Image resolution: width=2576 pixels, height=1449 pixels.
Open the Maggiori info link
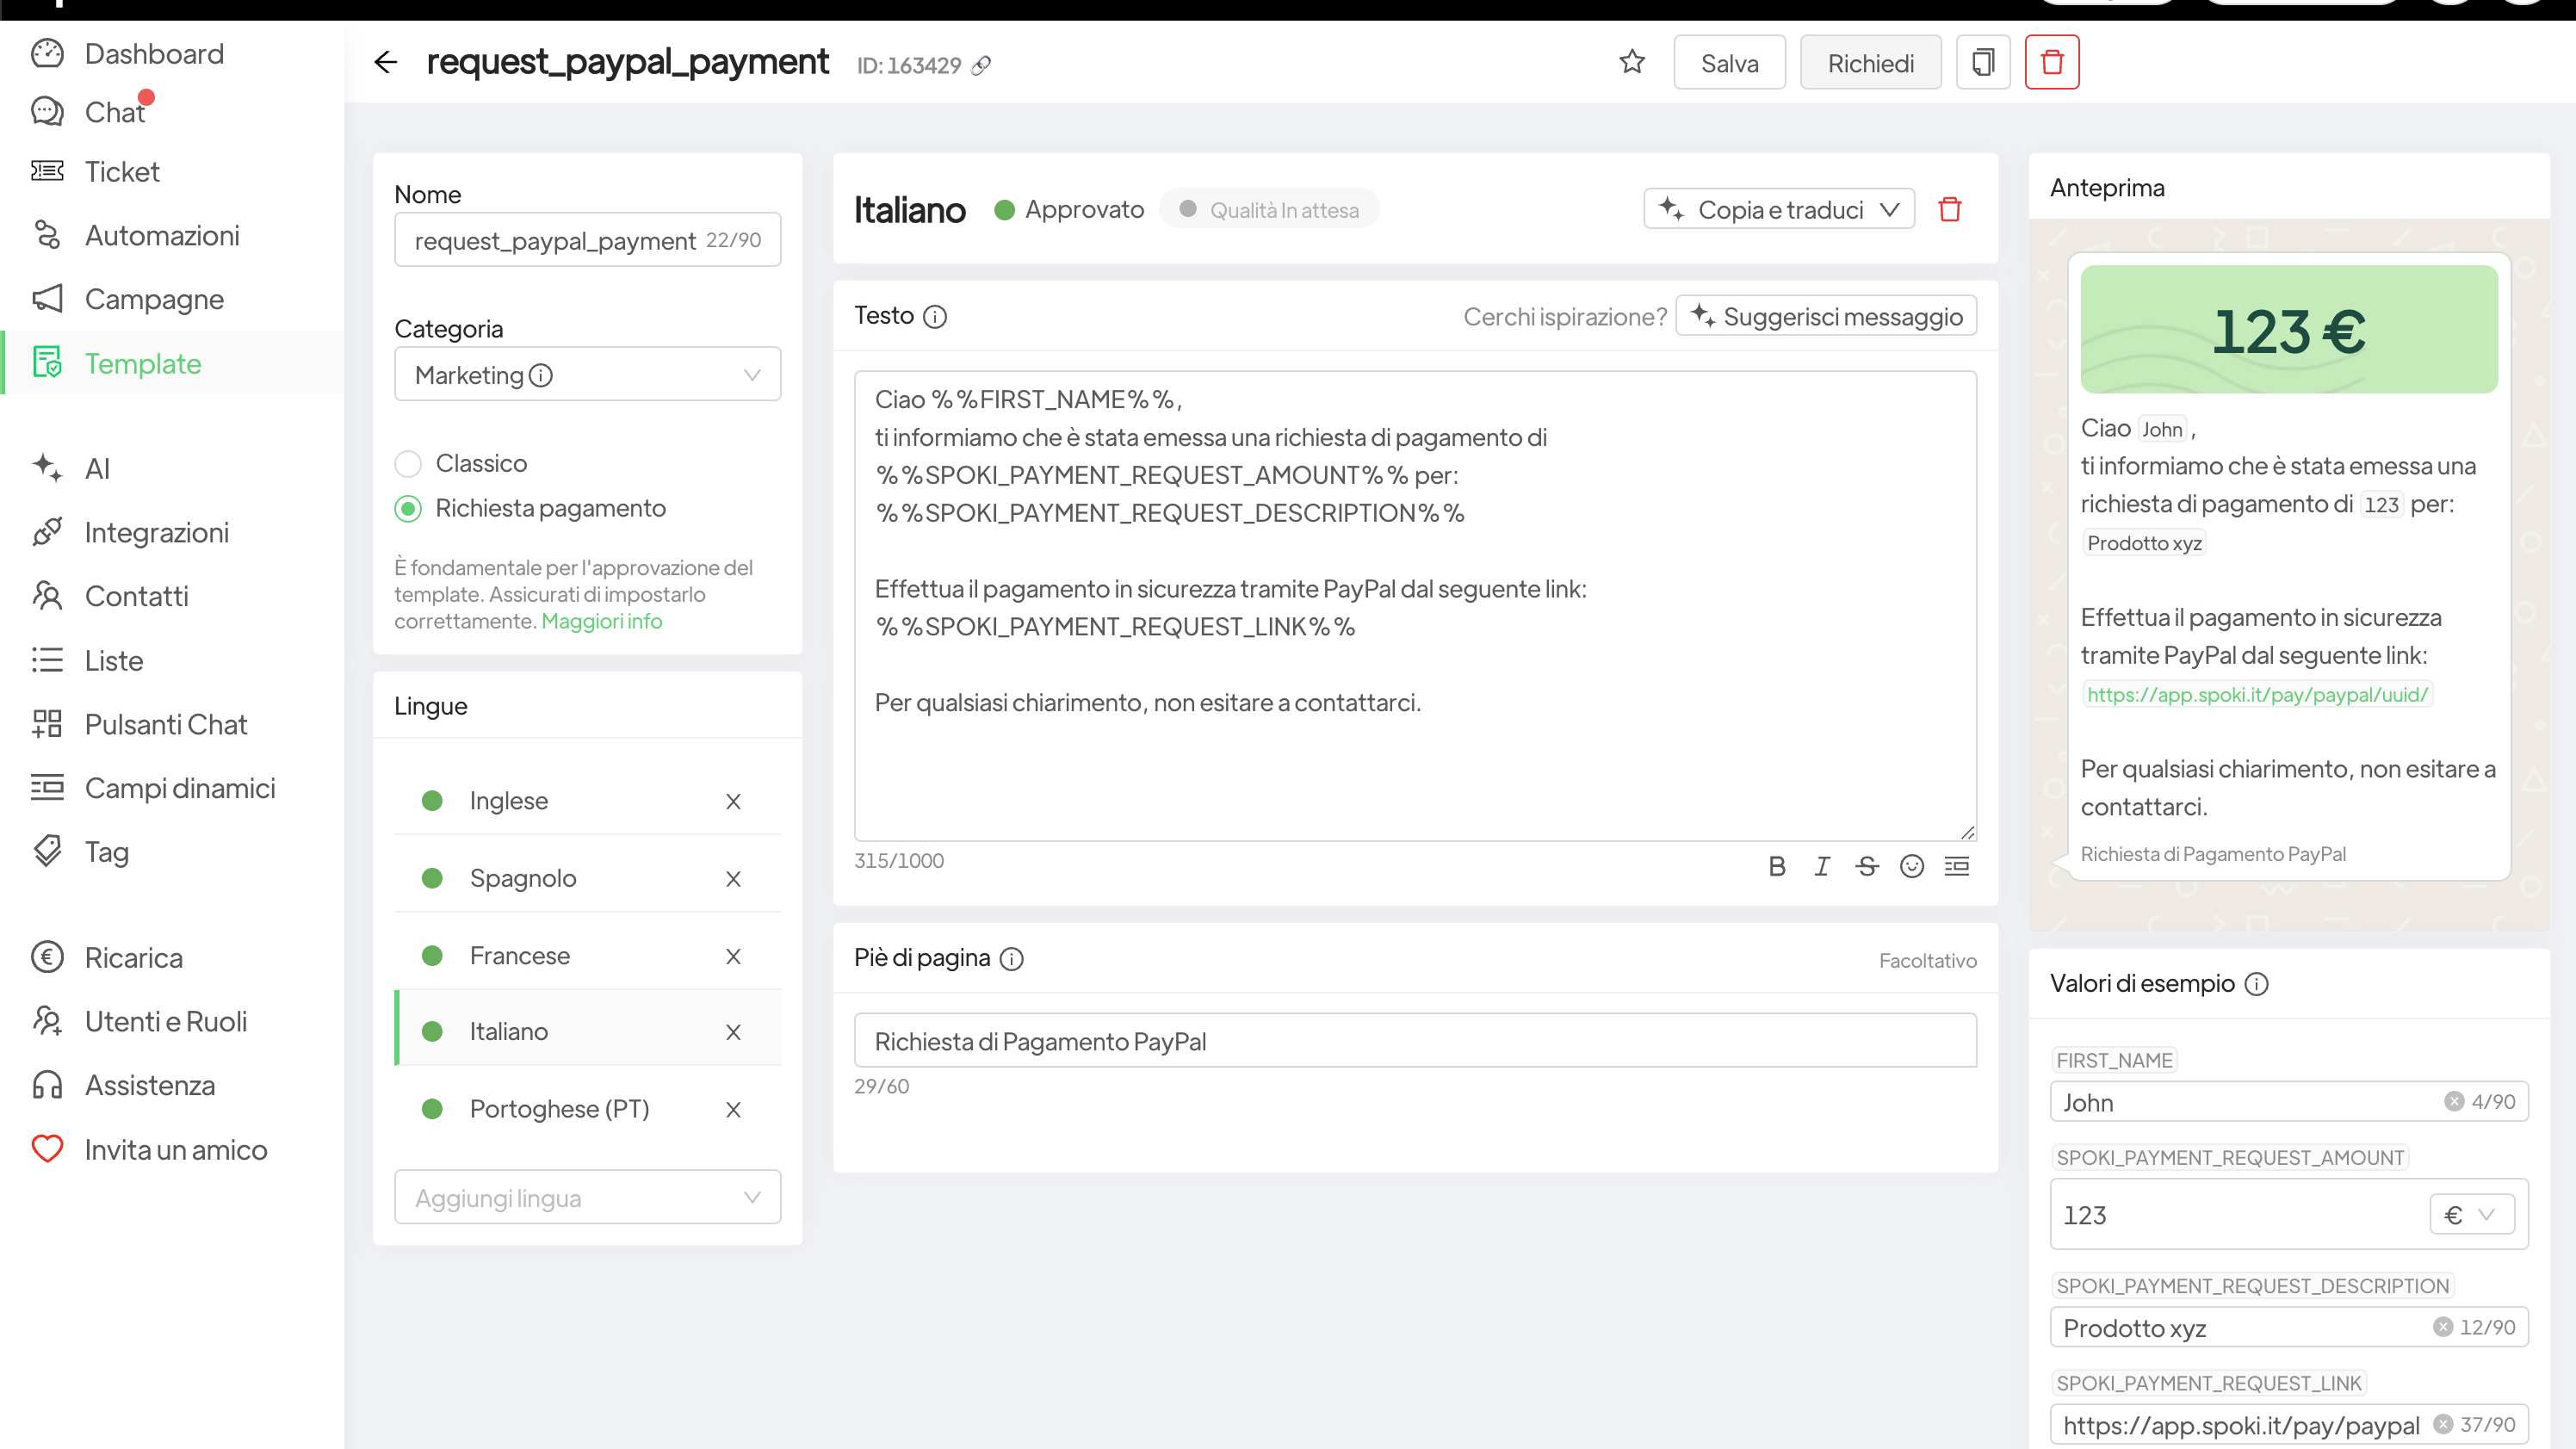click(601, 621)
